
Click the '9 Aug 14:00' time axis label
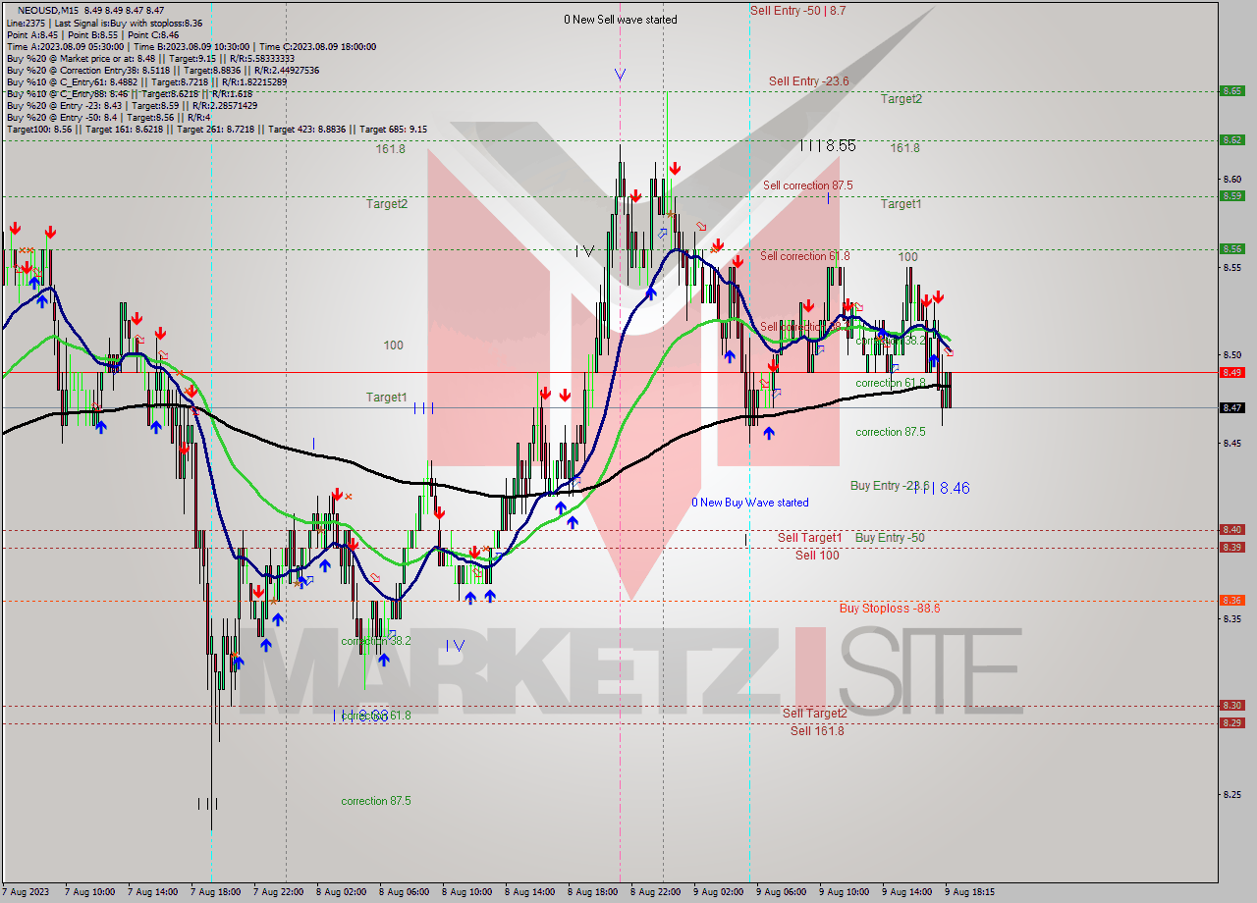click(x=906, y=892)
